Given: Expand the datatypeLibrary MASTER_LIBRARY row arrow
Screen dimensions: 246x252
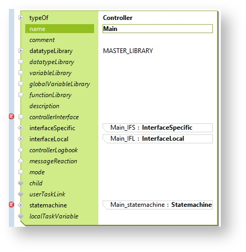Looking at the screenshot, I should (x=20, y=51).
